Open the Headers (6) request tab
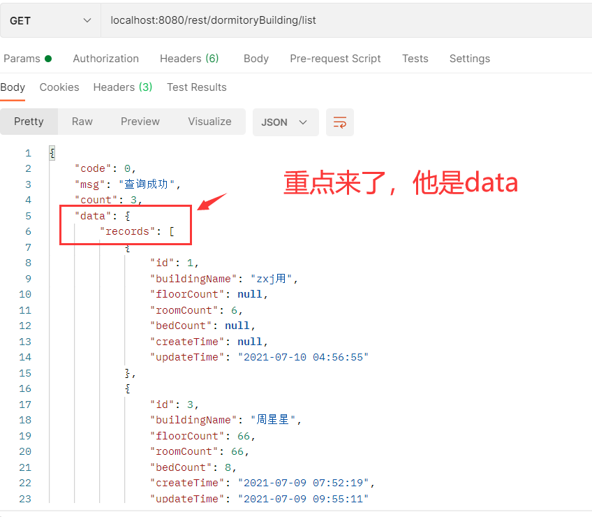The image size is (592, 517). point(189,59)
